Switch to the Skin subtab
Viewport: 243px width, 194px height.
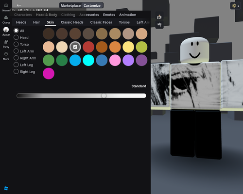click(51, 22)
